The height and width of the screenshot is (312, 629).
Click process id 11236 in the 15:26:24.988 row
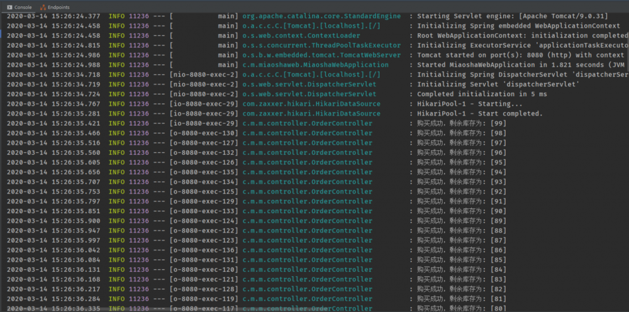[x=139, y=65]
